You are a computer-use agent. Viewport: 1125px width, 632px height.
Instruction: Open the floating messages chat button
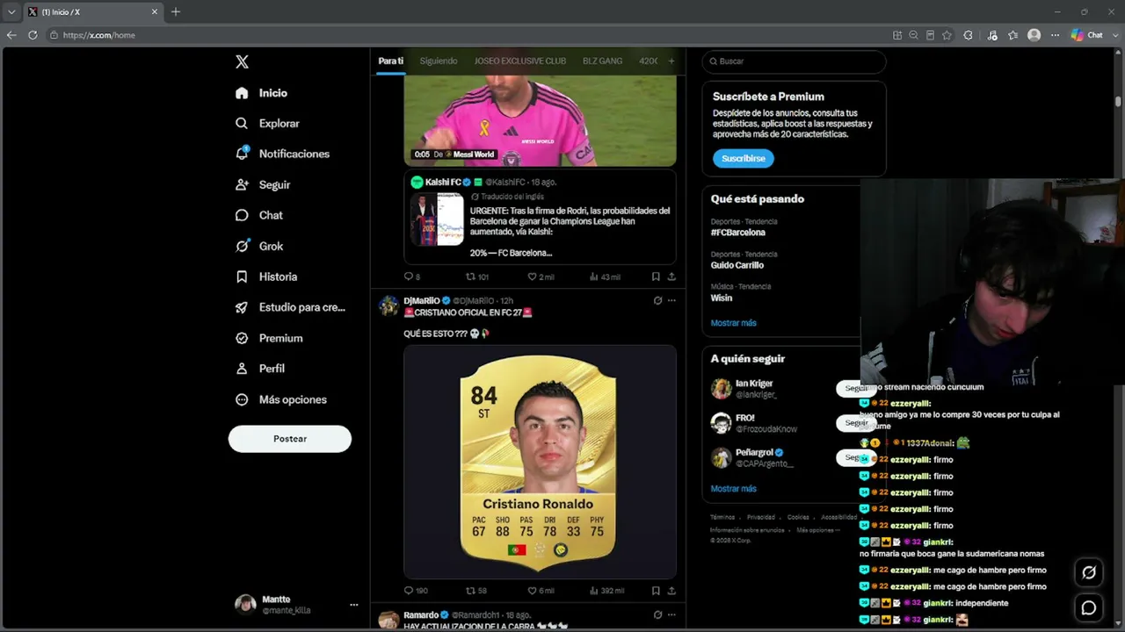point(1088,608)
